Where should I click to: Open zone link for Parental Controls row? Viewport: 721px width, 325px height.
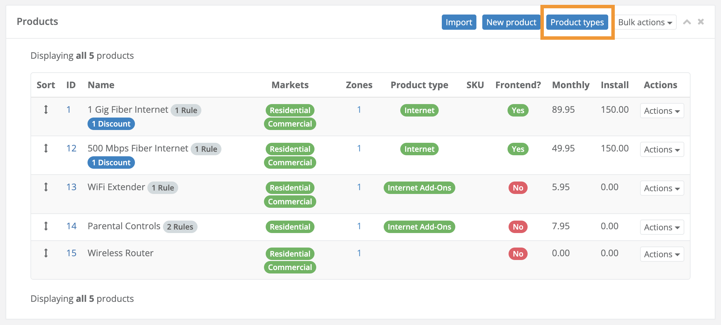point(359,226)
